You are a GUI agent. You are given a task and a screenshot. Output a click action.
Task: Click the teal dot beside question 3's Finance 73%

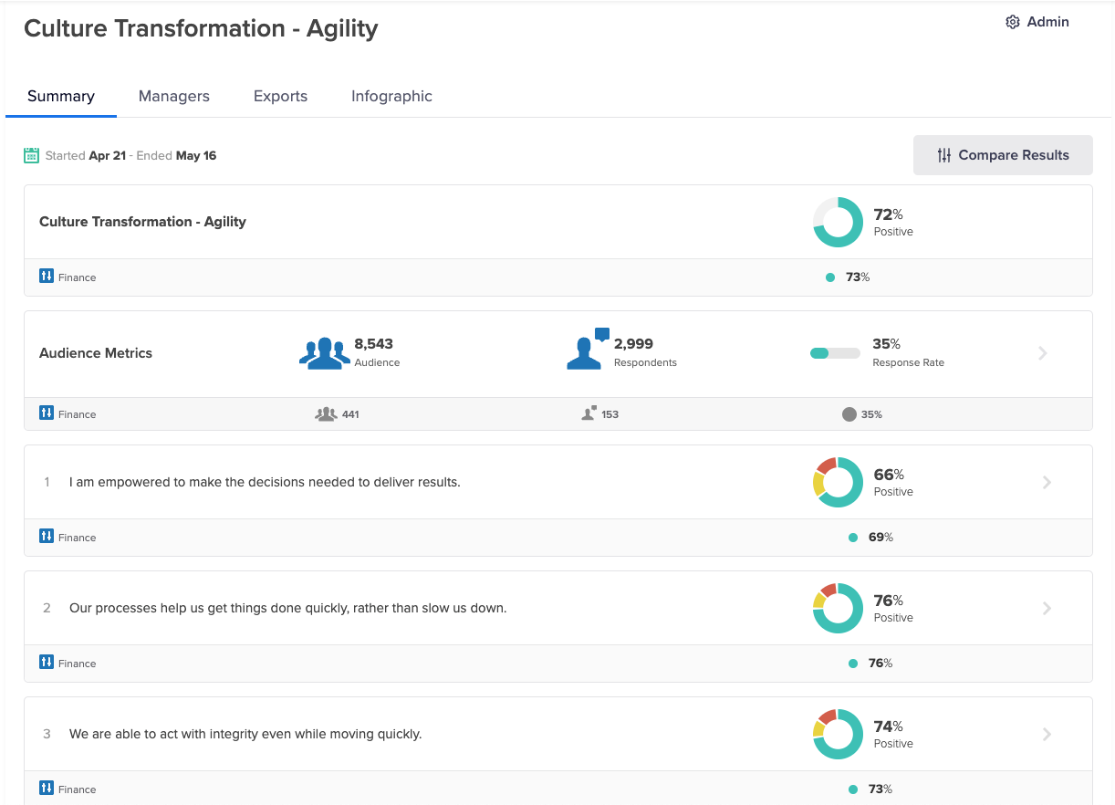(853, 789)
